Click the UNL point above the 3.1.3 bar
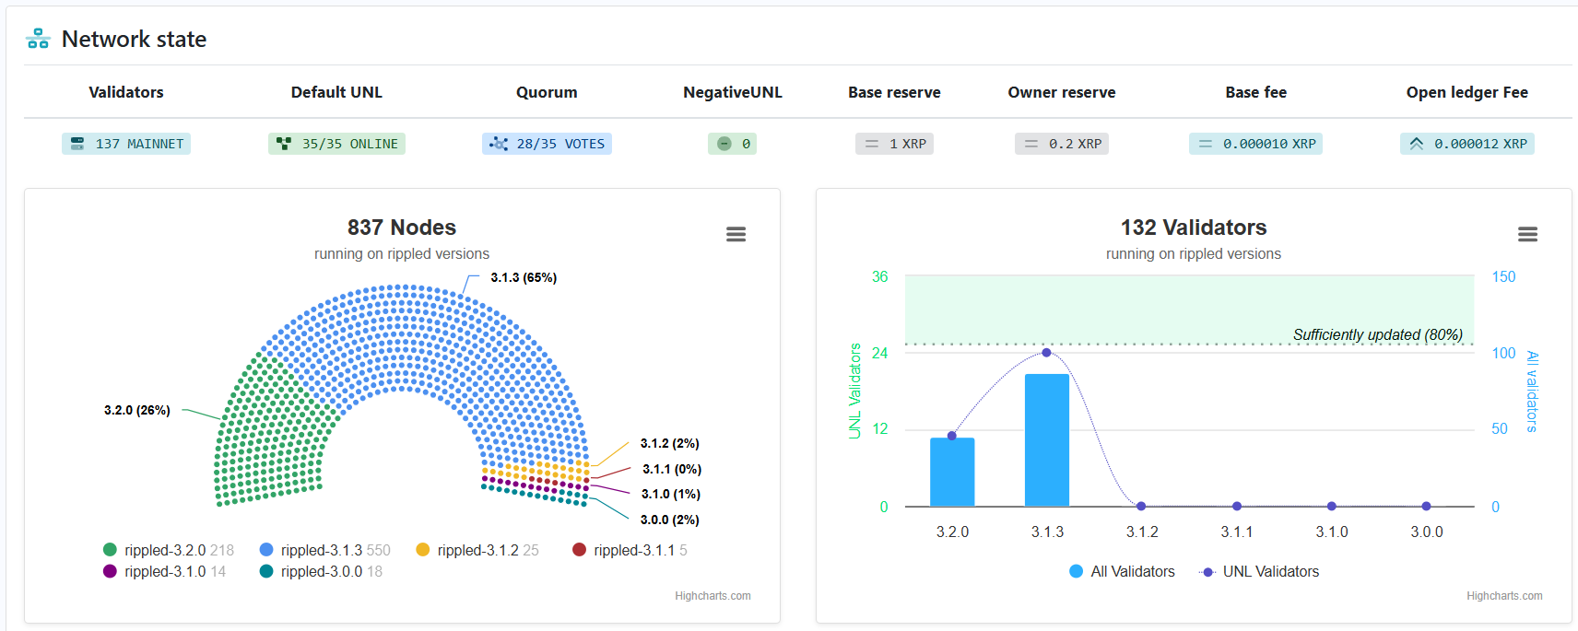The width and height of the screenshot is (1578, 631). tap(1046, 353)
